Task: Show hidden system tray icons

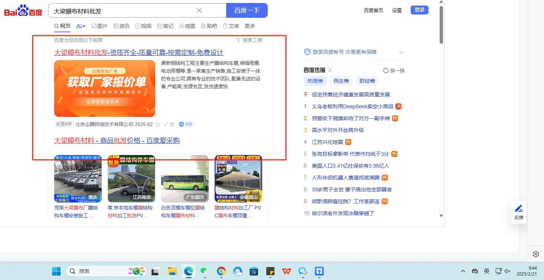Action: pos(463,271)
